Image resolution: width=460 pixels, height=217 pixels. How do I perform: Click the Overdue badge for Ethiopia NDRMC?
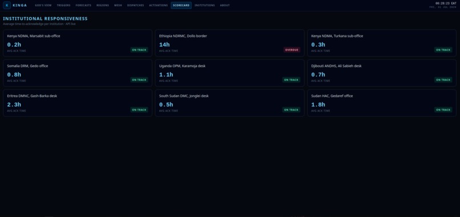pyautogui.click(x=292, y=50)
